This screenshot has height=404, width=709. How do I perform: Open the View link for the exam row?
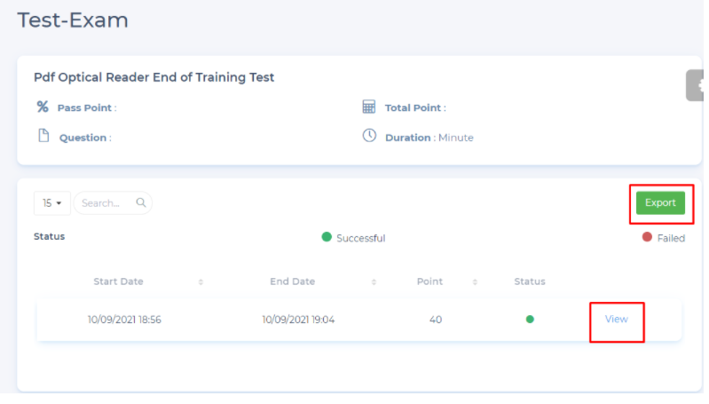(616, 319)
